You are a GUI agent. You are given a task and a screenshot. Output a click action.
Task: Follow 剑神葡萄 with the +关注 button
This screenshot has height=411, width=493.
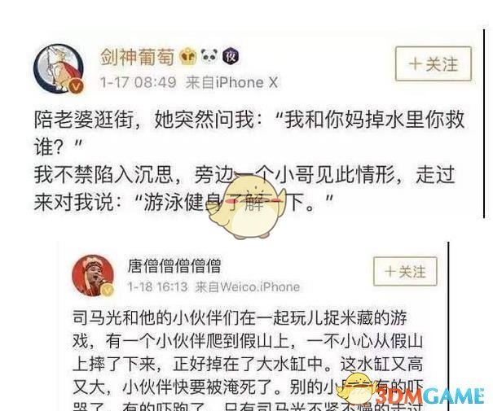(x=434, y=63)
